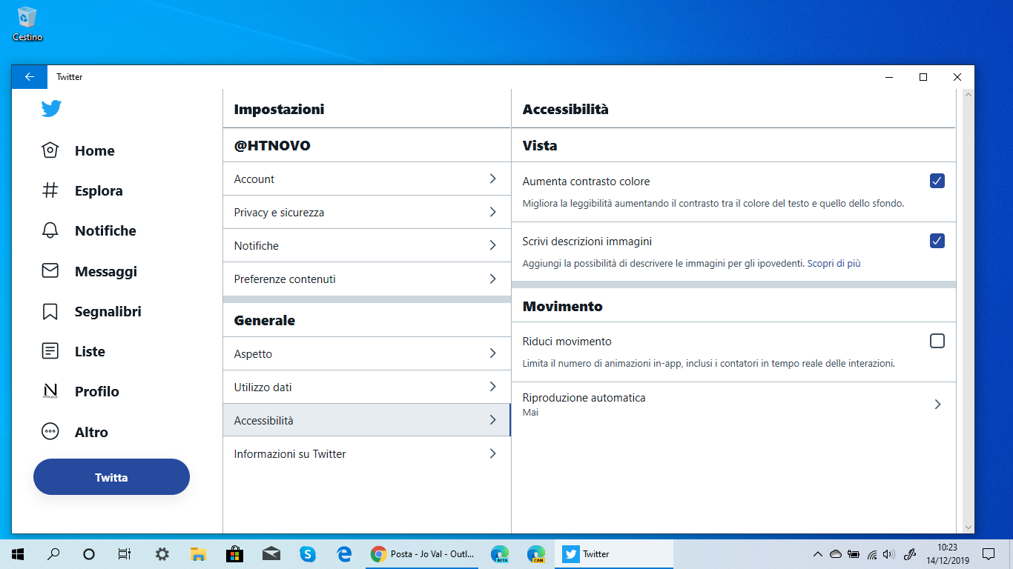The height and width of the screenshot is (569, 1013).
Task: Open the taskbar search magnifier
Action: 53,553
